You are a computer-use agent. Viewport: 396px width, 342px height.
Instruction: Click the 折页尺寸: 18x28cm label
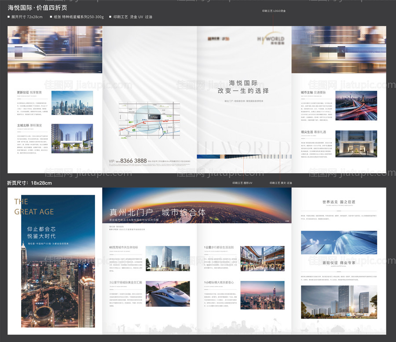pyautogui.click(x=29, y=183)
